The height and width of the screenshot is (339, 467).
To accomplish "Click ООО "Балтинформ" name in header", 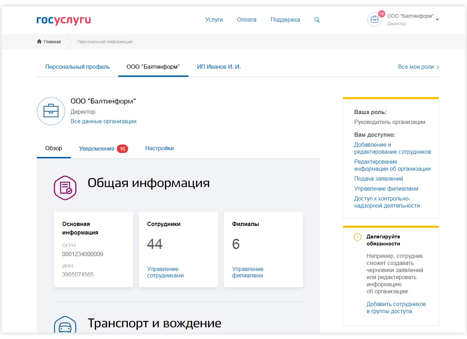I will click(410, 16).
